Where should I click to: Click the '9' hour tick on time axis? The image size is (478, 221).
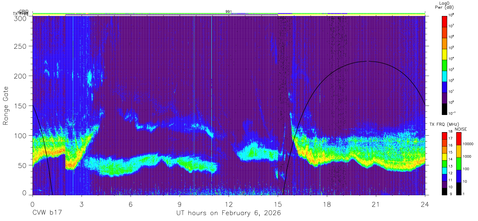pos(179,204)
